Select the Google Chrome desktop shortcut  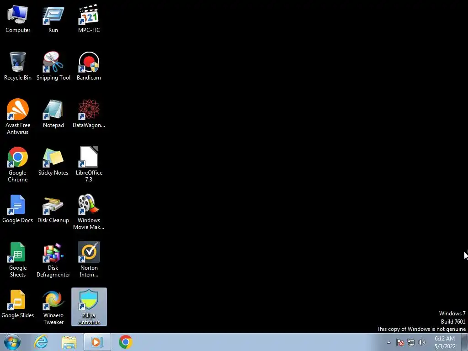click(x=18, y=164)
